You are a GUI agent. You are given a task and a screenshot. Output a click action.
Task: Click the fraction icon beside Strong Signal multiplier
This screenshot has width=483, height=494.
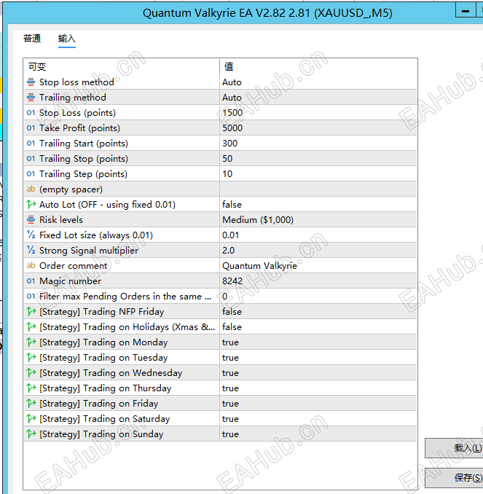(31, 250)
